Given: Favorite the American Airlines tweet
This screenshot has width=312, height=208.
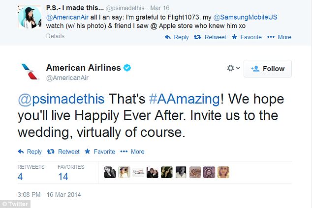Looking at the screenshot, I should point(100,152).
